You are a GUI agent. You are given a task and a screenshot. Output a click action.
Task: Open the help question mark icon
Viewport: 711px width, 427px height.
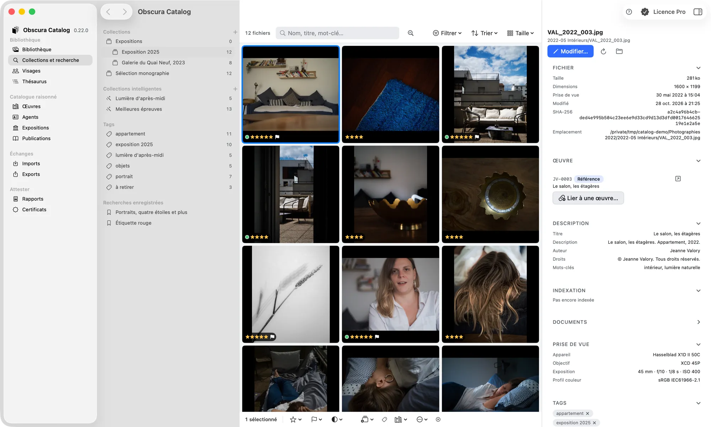pos(629,12)
